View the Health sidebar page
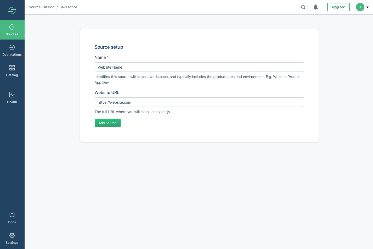Screen dimensions: 373x249 pyautogui.click(x=12, y=98)
